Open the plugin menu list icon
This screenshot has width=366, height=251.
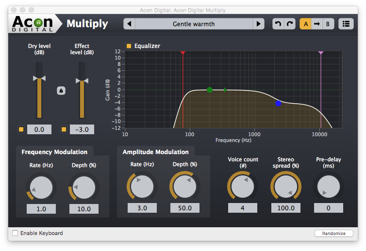click(346, 24)
